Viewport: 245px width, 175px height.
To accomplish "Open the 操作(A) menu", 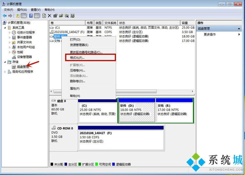I will (22, 10).
